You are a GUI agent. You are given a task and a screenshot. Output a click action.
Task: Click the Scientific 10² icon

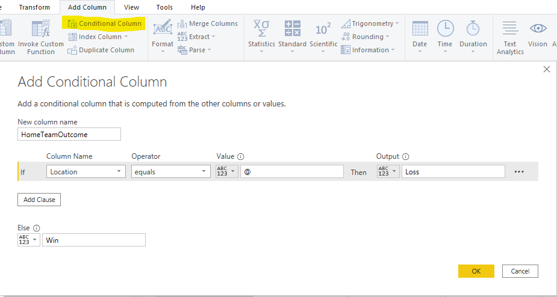coord(323,29)
